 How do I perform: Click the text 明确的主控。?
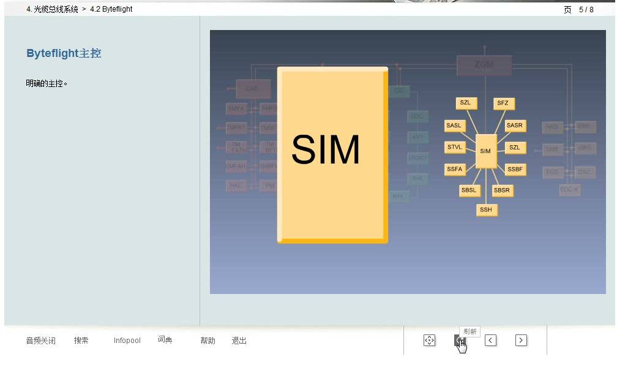pos(47,83)
